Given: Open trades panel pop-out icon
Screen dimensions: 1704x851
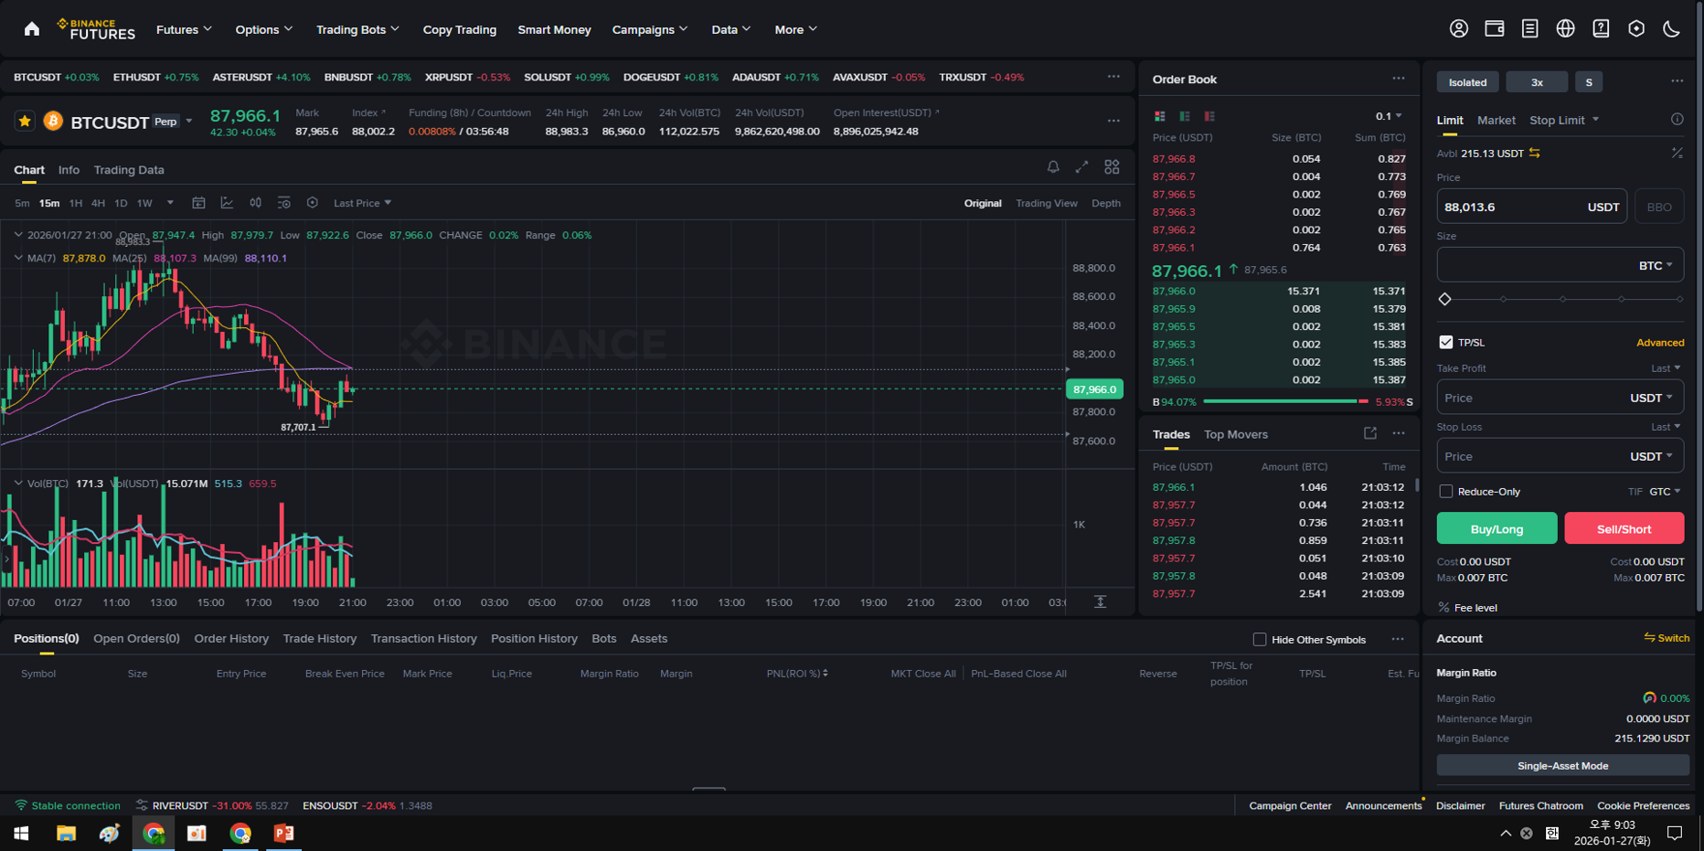Looking at the screenshot, I should click(1370, 433).
